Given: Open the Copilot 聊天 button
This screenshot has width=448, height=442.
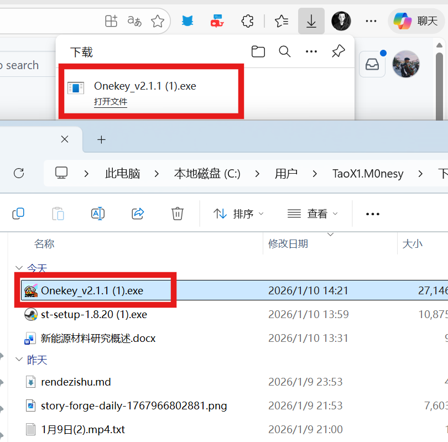Looking at the screenshot, I should pos(416,22).
